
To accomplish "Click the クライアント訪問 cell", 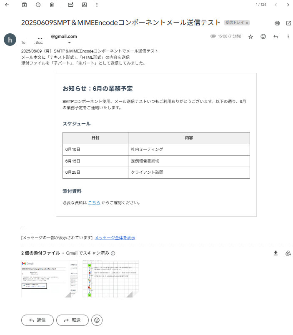I will click(x=189, y=172).
